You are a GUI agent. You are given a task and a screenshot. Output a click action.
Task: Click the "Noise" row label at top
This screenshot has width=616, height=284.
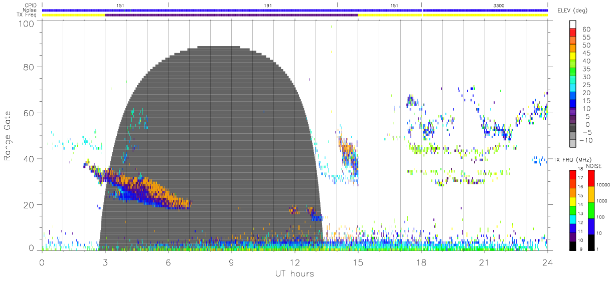30,10
